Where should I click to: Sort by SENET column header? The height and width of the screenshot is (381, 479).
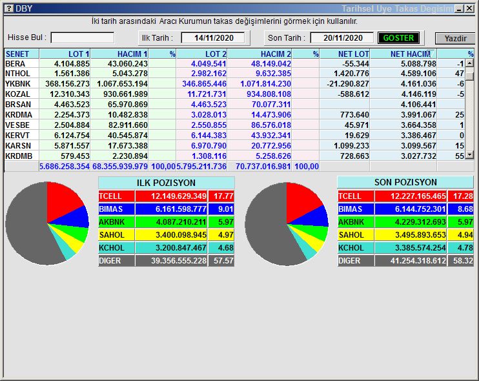22,54
